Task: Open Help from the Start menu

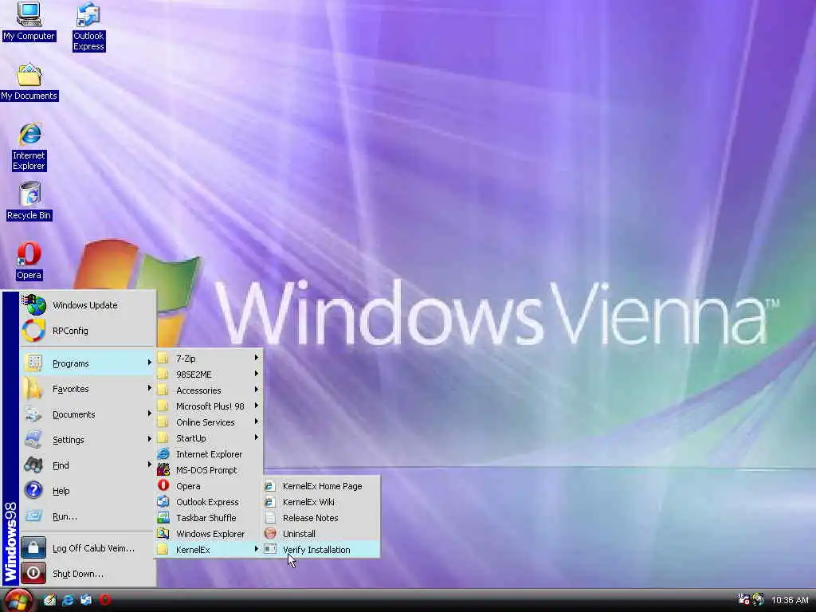Action: (88, 491)
